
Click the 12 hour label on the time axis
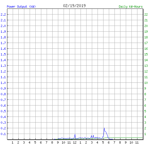point(75,142)
